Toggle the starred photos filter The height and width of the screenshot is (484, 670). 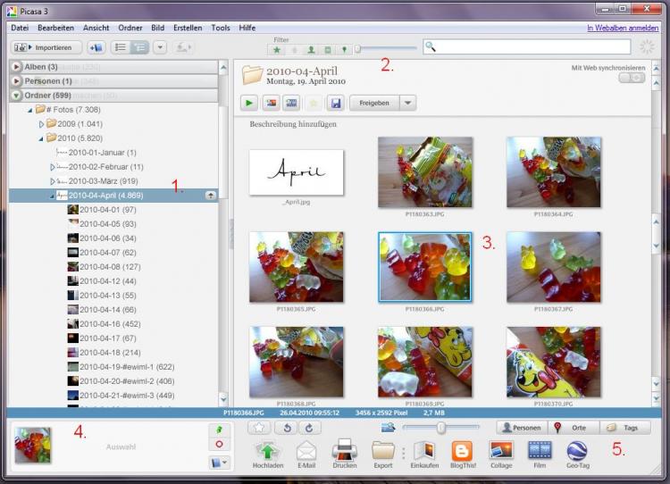(277, 49)
